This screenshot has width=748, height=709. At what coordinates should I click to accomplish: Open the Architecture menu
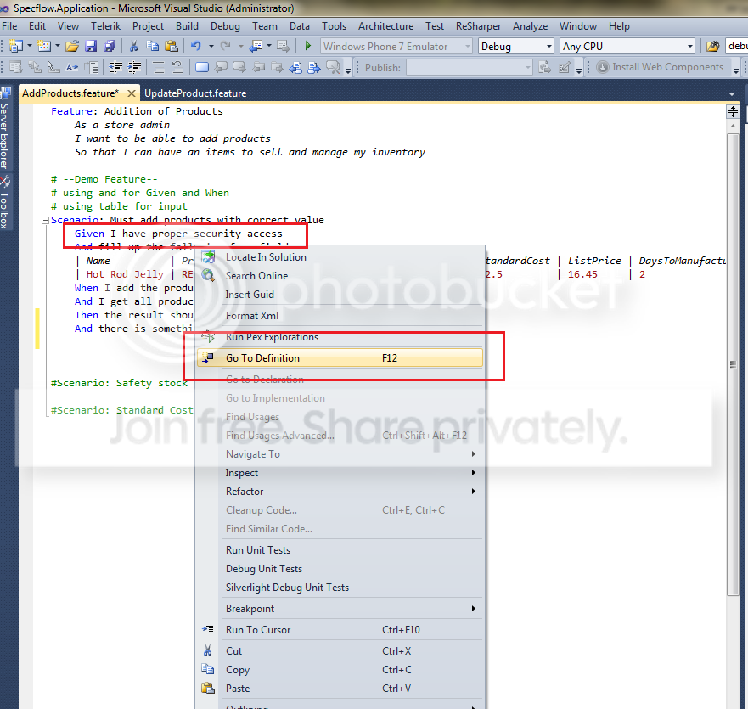(385, 26)
